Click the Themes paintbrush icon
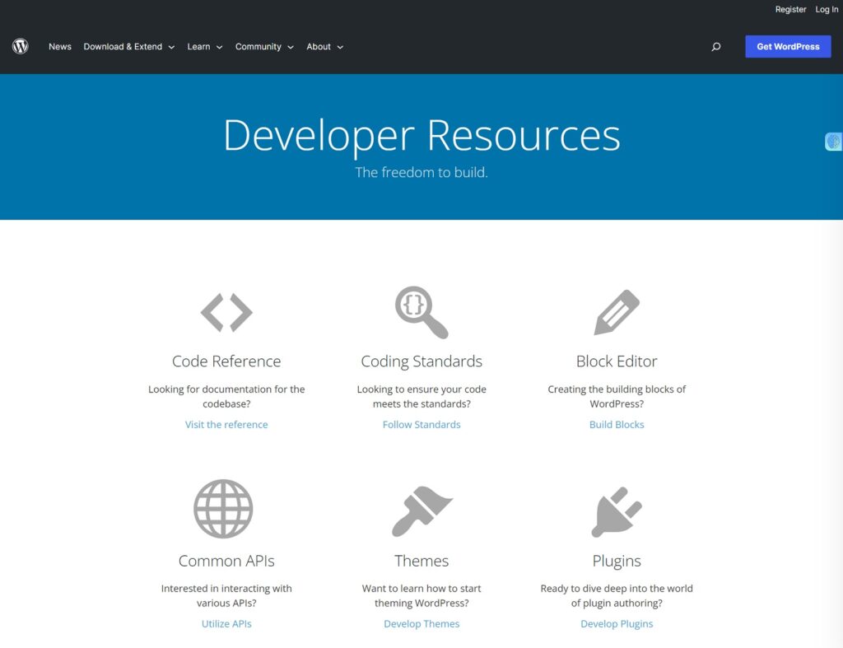The width and height of the screenshot is (843, 648). 422,511
